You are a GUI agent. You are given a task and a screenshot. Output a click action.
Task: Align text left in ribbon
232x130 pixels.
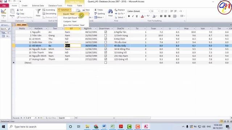[161, 16]
